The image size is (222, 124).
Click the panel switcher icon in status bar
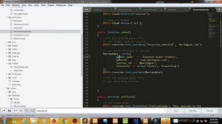pyautogui.click(x=3, y=116)
